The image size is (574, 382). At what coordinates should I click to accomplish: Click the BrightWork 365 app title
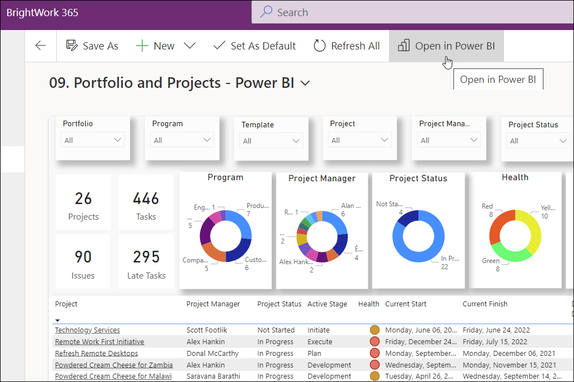(42, 12)
